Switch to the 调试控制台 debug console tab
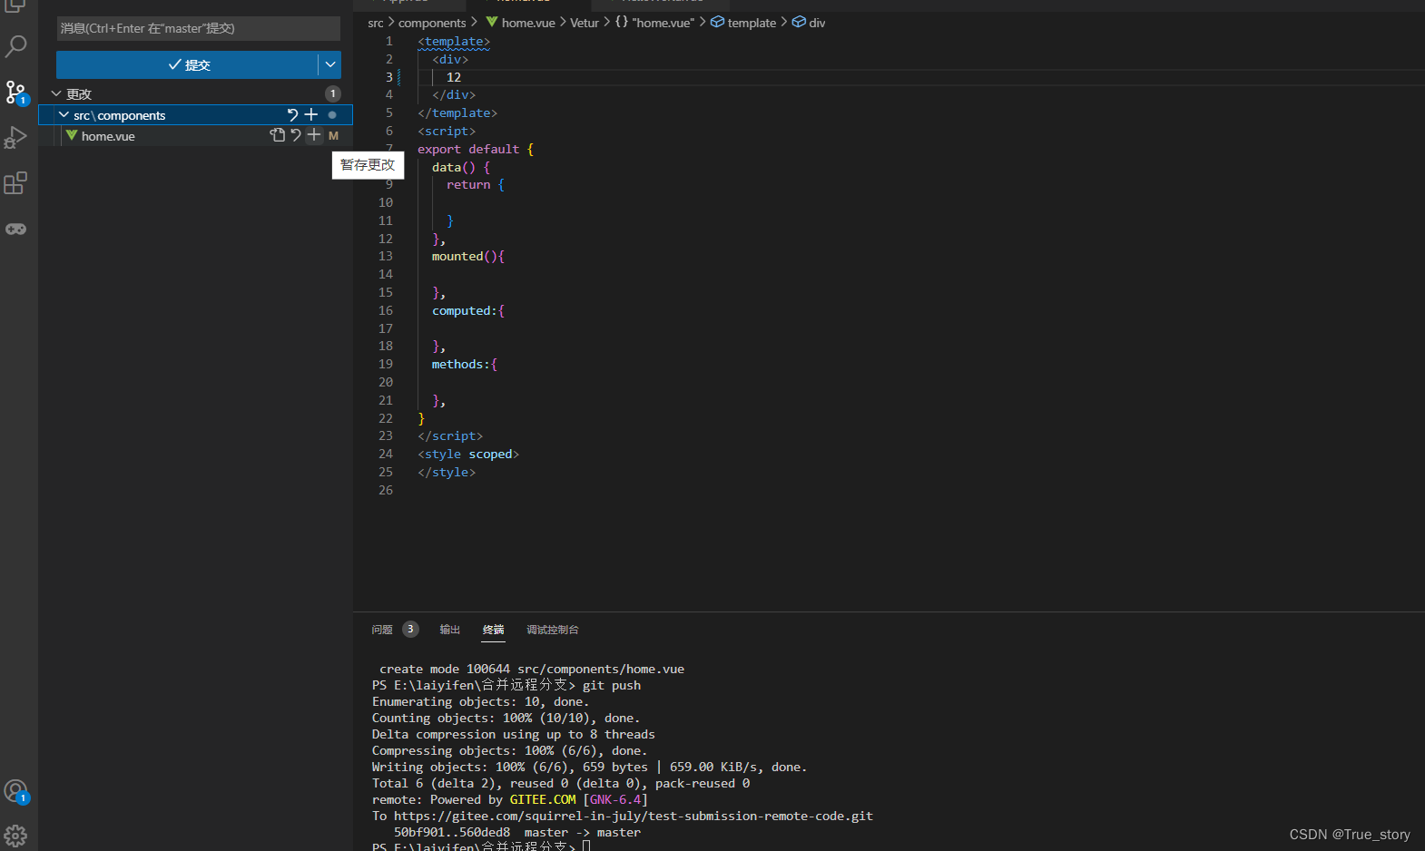The image size is (1425, 851). pyautogui.click(x=553, y=630)
